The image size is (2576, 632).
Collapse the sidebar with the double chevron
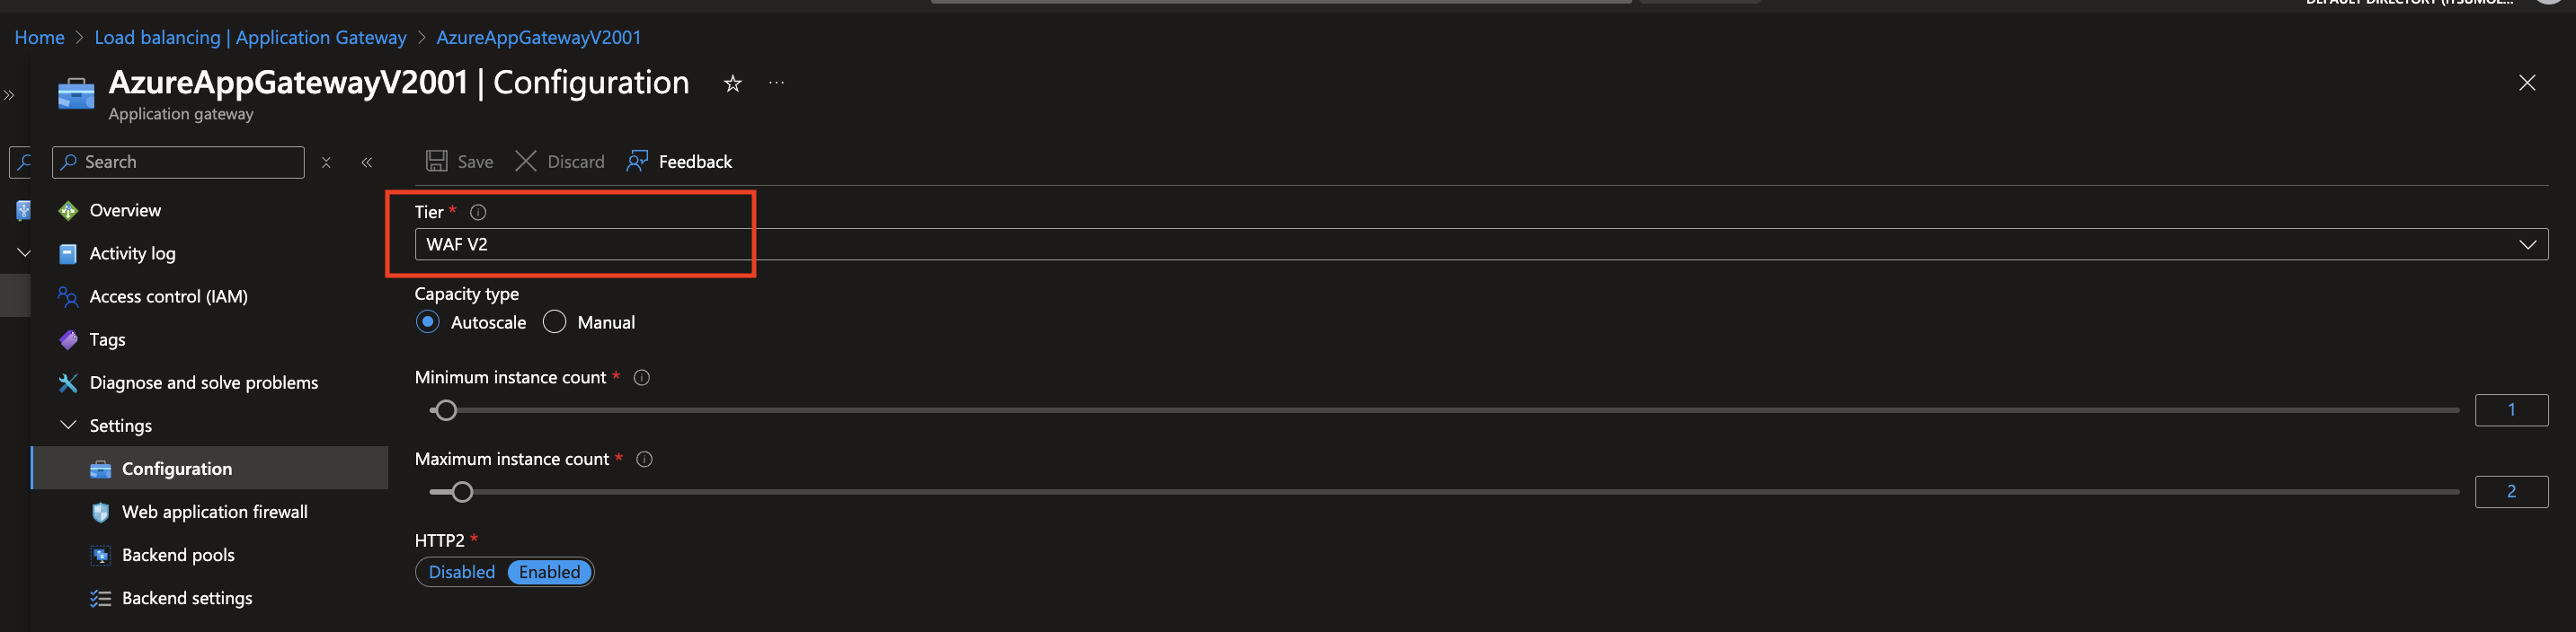pos(367,161)
